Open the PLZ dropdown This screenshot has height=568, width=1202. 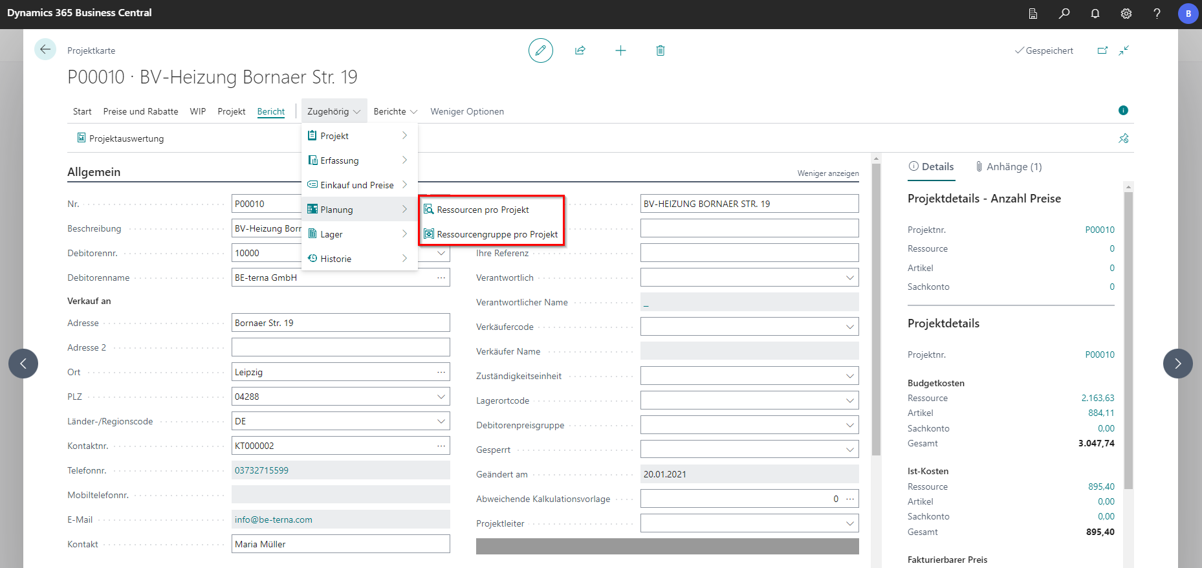coord(441,397)
